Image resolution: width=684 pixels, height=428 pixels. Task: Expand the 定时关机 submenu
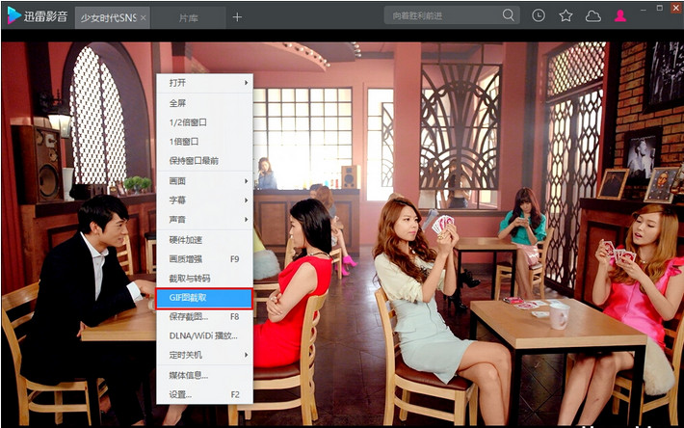[204, 355]
